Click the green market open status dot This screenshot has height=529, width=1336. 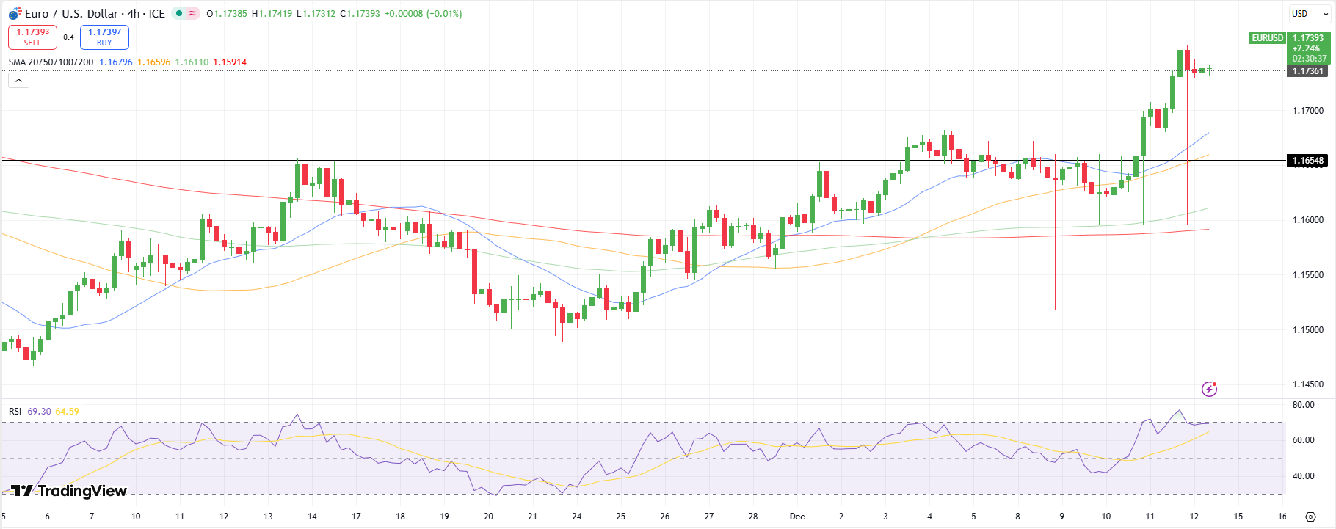pyautogui.click(x=178, y=13)
